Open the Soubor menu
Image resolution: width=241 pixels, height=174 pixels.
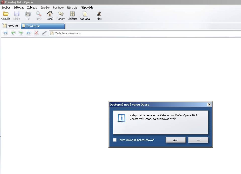[x=6, y=8]
